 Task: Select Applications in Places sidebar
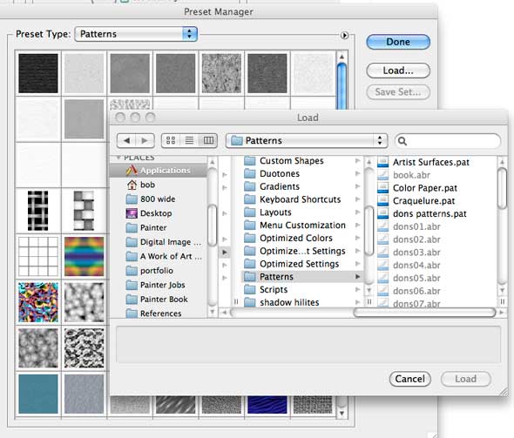pyautogui.click(x=159, y=171)
